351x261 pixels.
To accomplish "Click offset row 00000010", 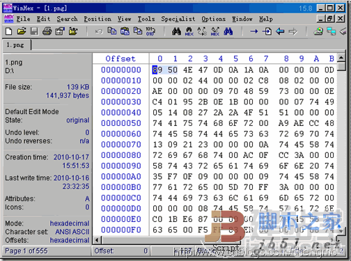I will 121,81.
